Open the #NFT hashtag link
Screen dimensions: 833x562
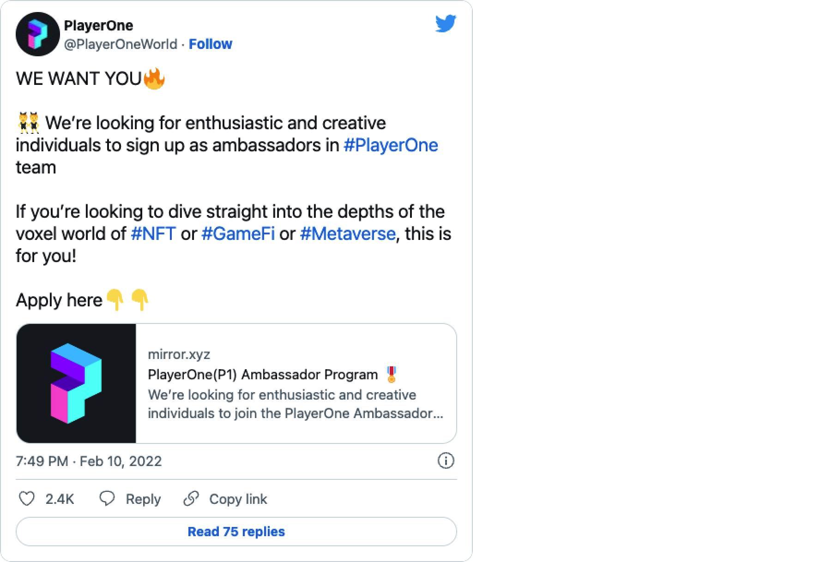pos(153,233)
